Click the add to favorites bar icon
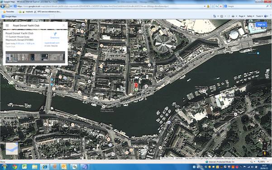 (x=20, y=12)
